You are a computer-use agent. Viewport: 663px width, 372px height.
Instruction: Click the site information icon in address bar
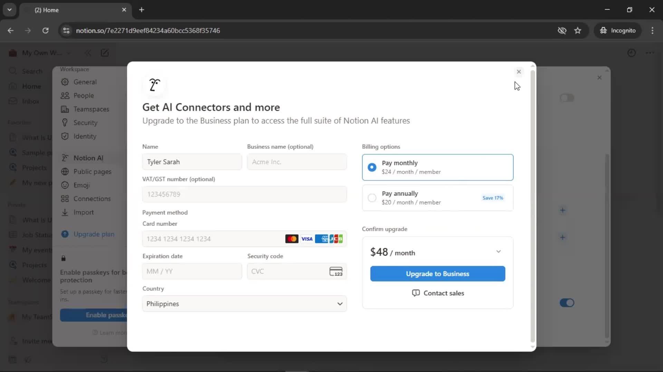click(x=66, y=30)
